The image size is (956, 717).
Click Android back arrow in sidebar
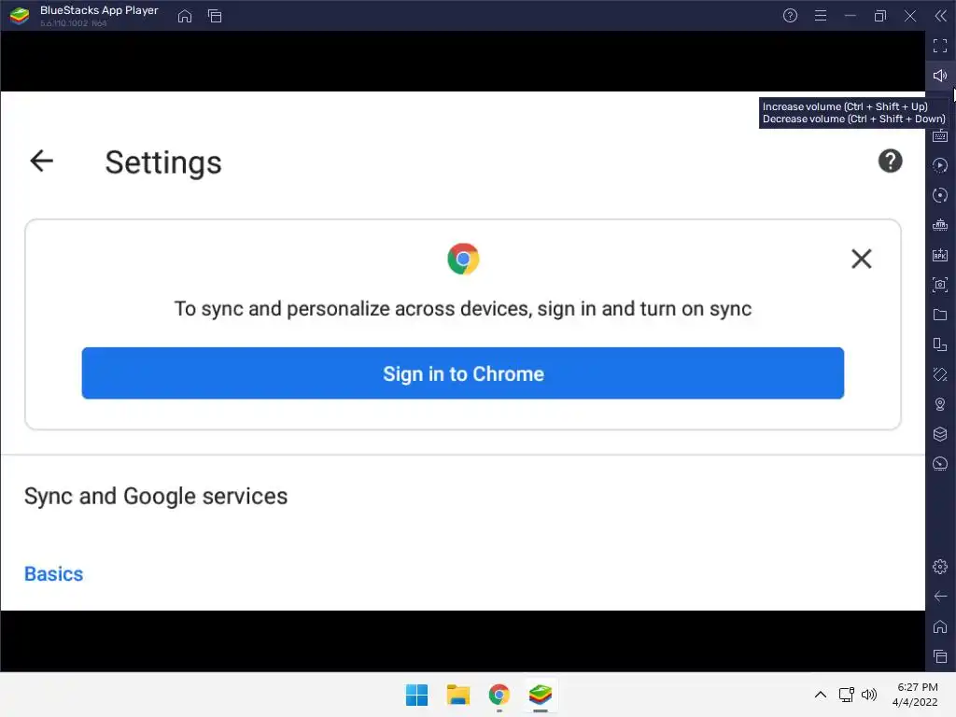pos(940,597)
